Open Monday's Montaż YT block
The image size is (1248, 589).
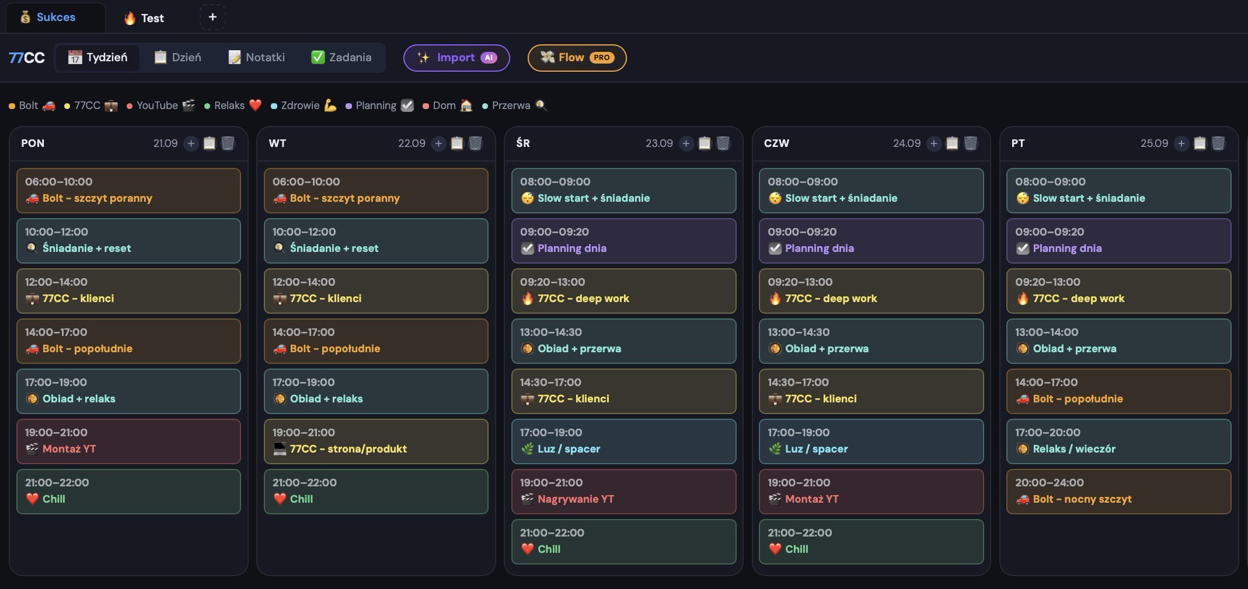click(128, 441)
